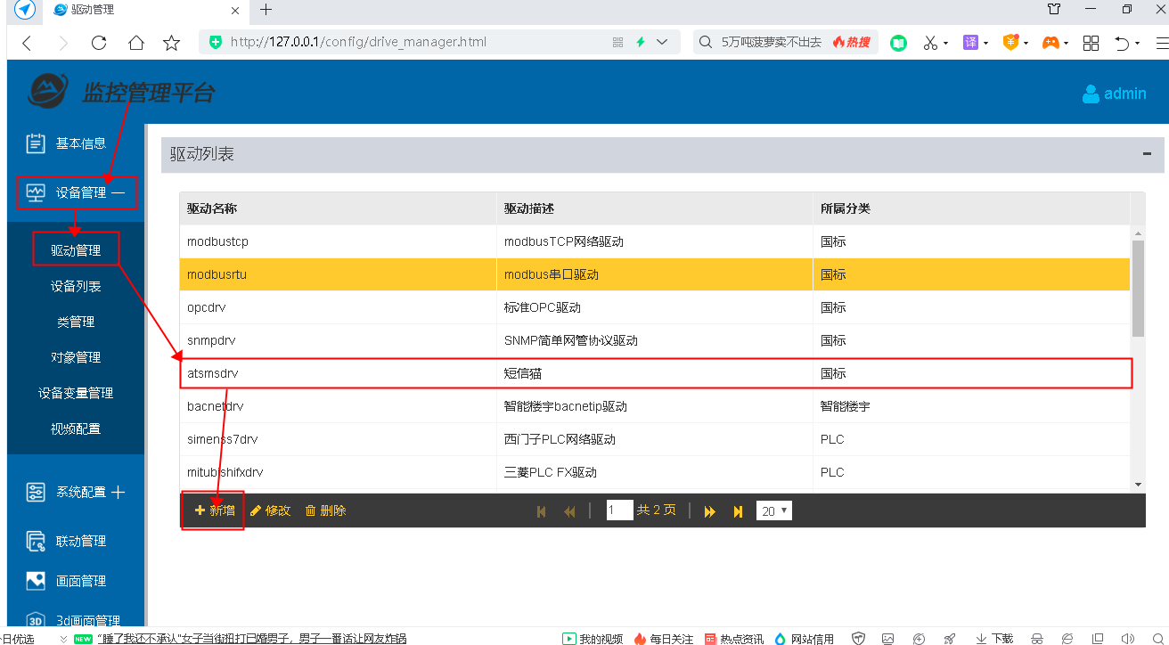Screen dimensions: 1169x645
Task: Open dropdown arrow next to translate icon
Action: point(985,43)
